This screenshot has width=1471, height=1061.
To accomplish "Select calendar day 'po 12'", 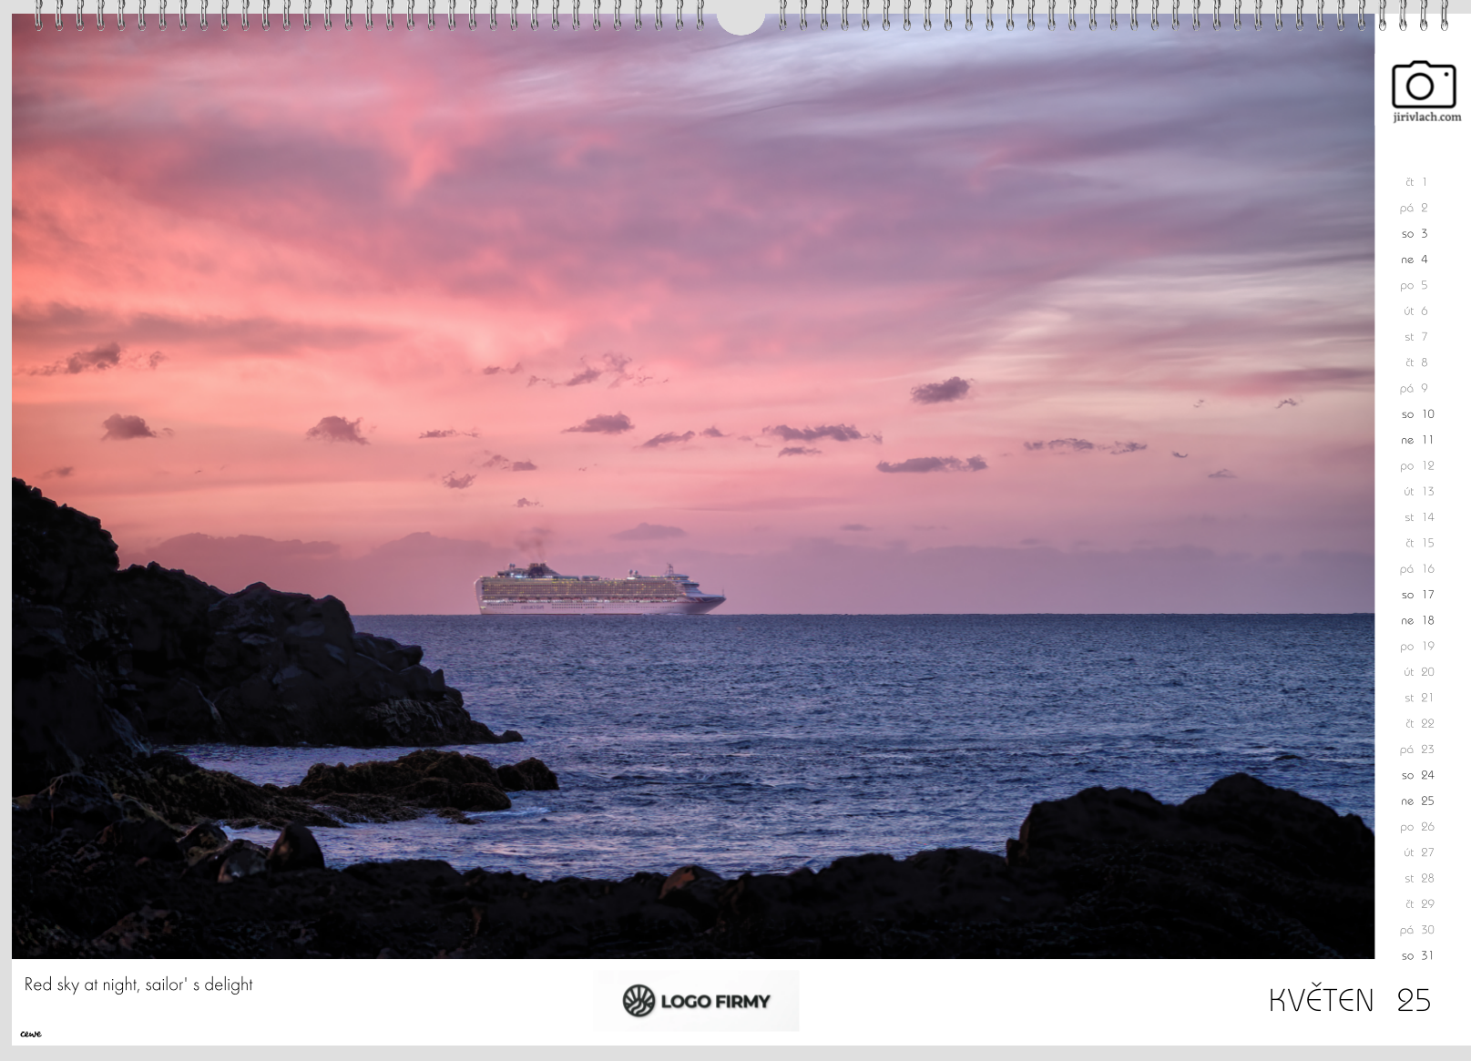I will [x=1417, y=465].
